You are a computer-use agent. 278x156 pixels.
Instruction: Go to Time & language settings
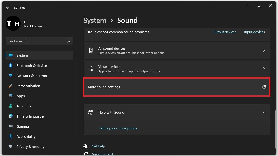point(30,116)
